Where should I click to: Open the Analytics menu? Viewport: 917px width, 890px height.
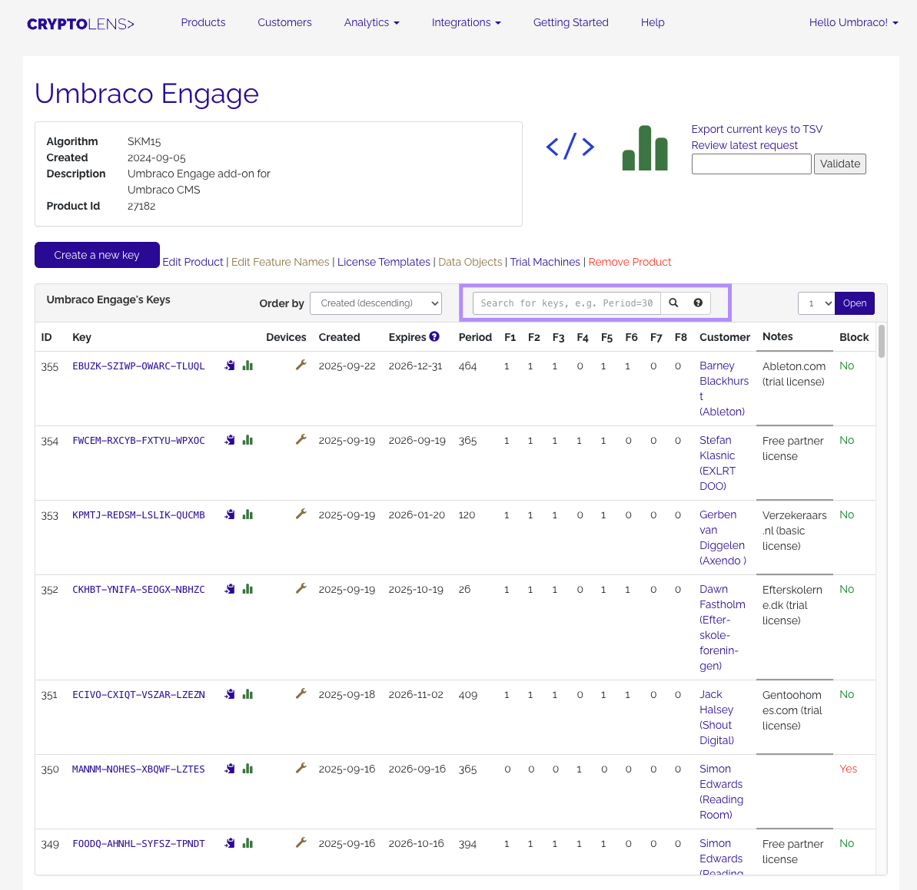[371, 22]
